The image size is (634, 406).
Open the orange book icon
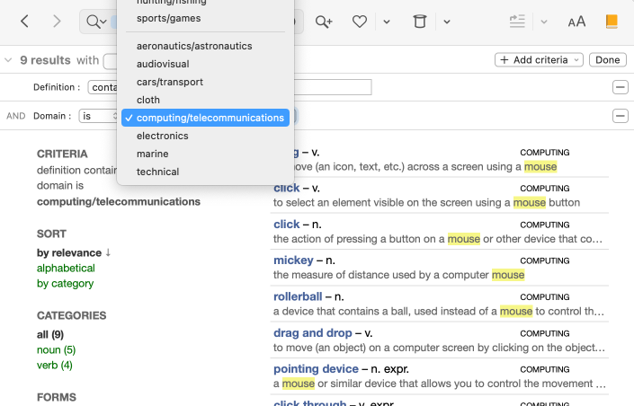click(612, 22)
